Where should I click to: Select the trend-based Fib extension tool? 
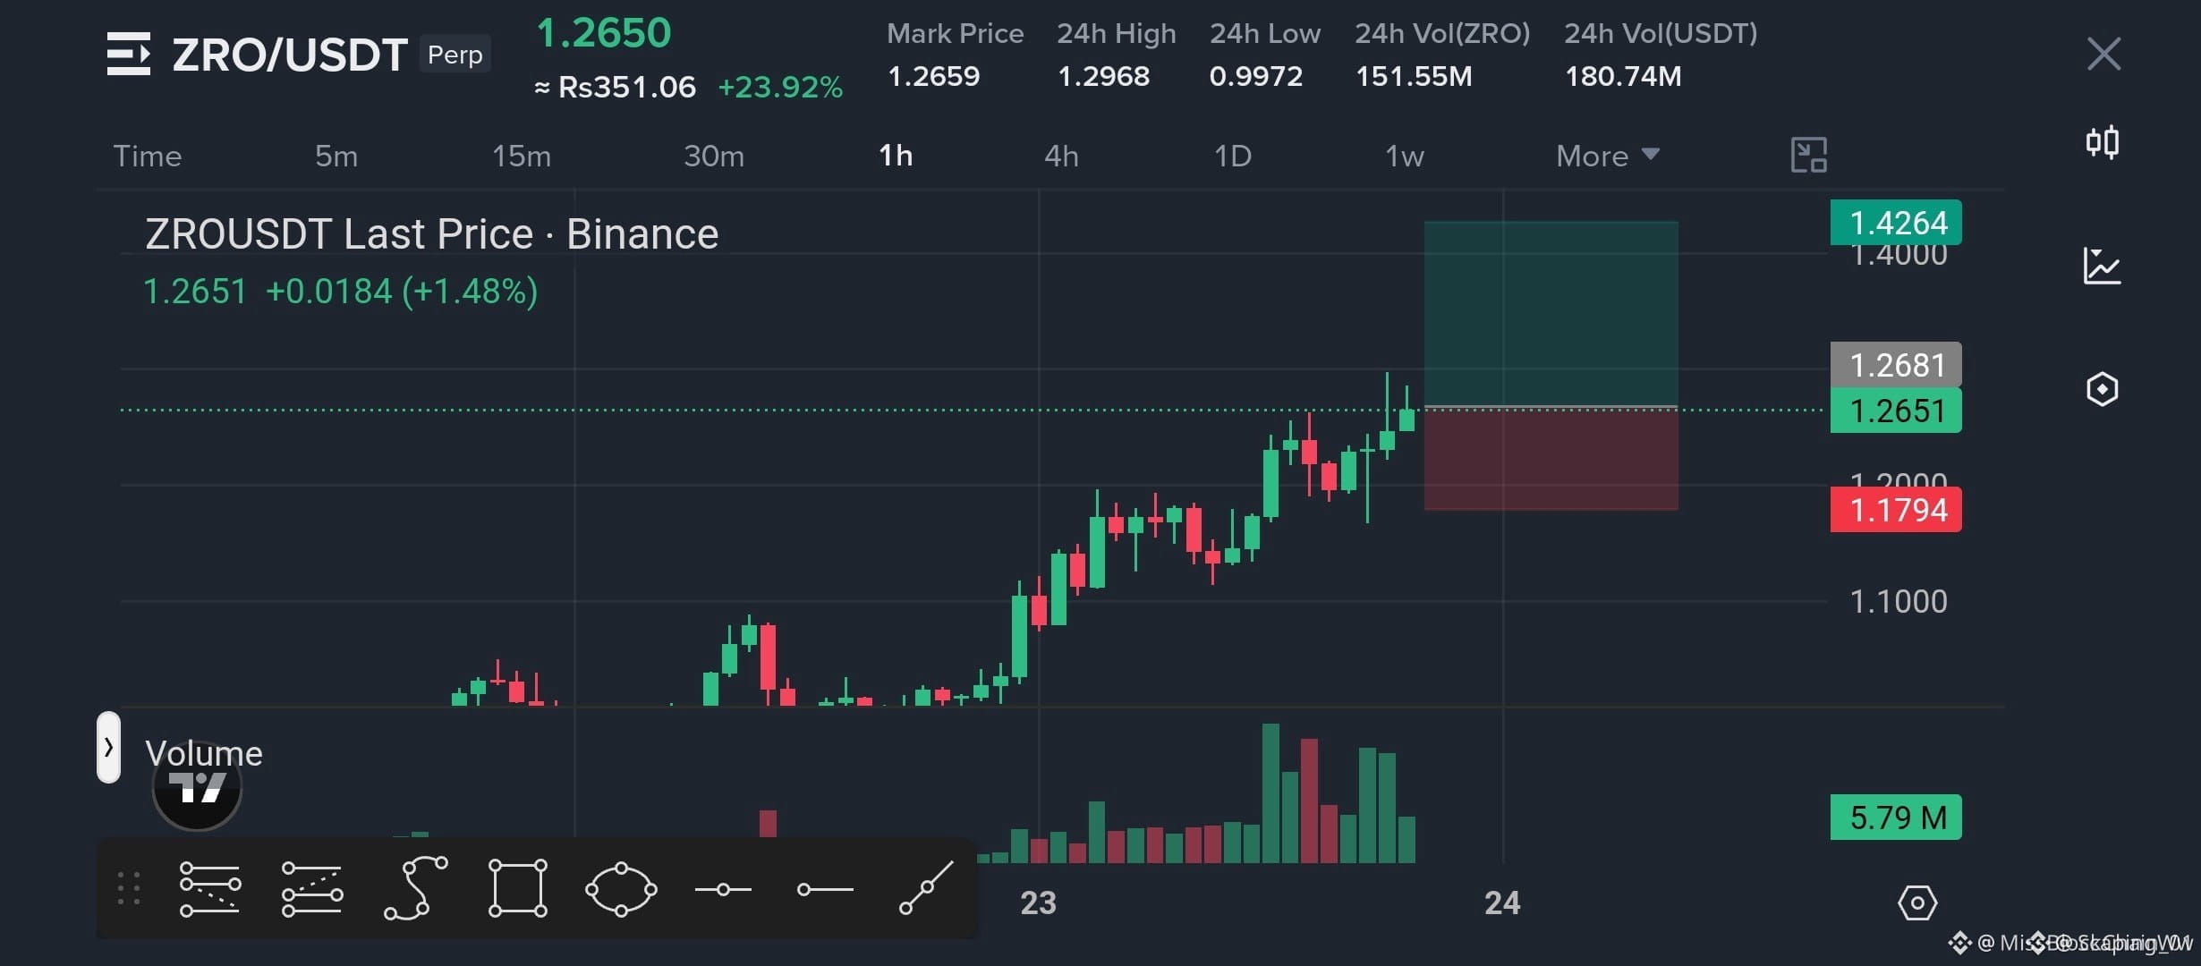click(x=312, y=888)
